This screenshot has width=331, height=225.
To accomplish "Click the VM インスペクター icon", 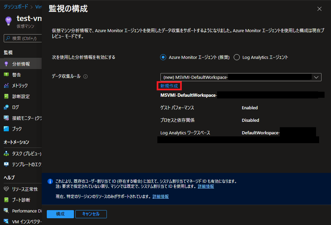I will (6, 221).
